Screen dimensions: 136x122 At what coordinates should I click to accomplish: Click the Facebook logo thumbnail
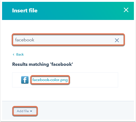[x=25, y=80]
